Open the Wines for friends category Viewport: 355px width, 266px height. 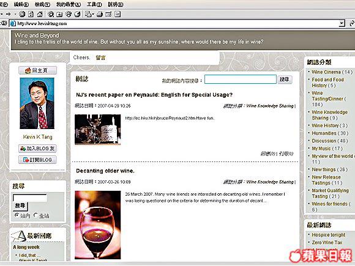coord(331,207)
